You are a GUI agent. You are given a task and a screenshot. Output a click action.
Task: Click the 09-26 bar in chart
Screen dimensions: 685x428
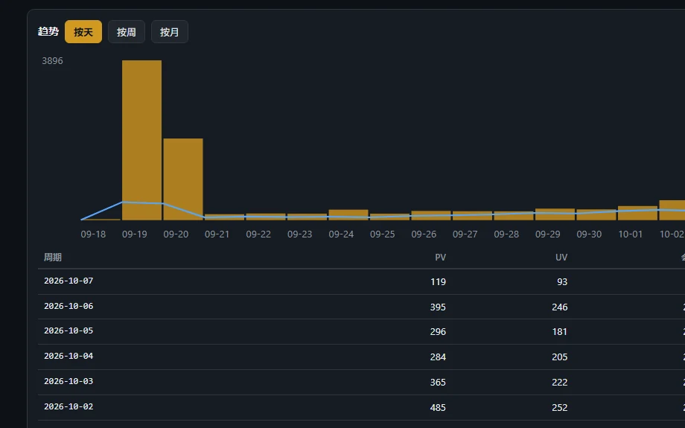click(x=431, y=215)
